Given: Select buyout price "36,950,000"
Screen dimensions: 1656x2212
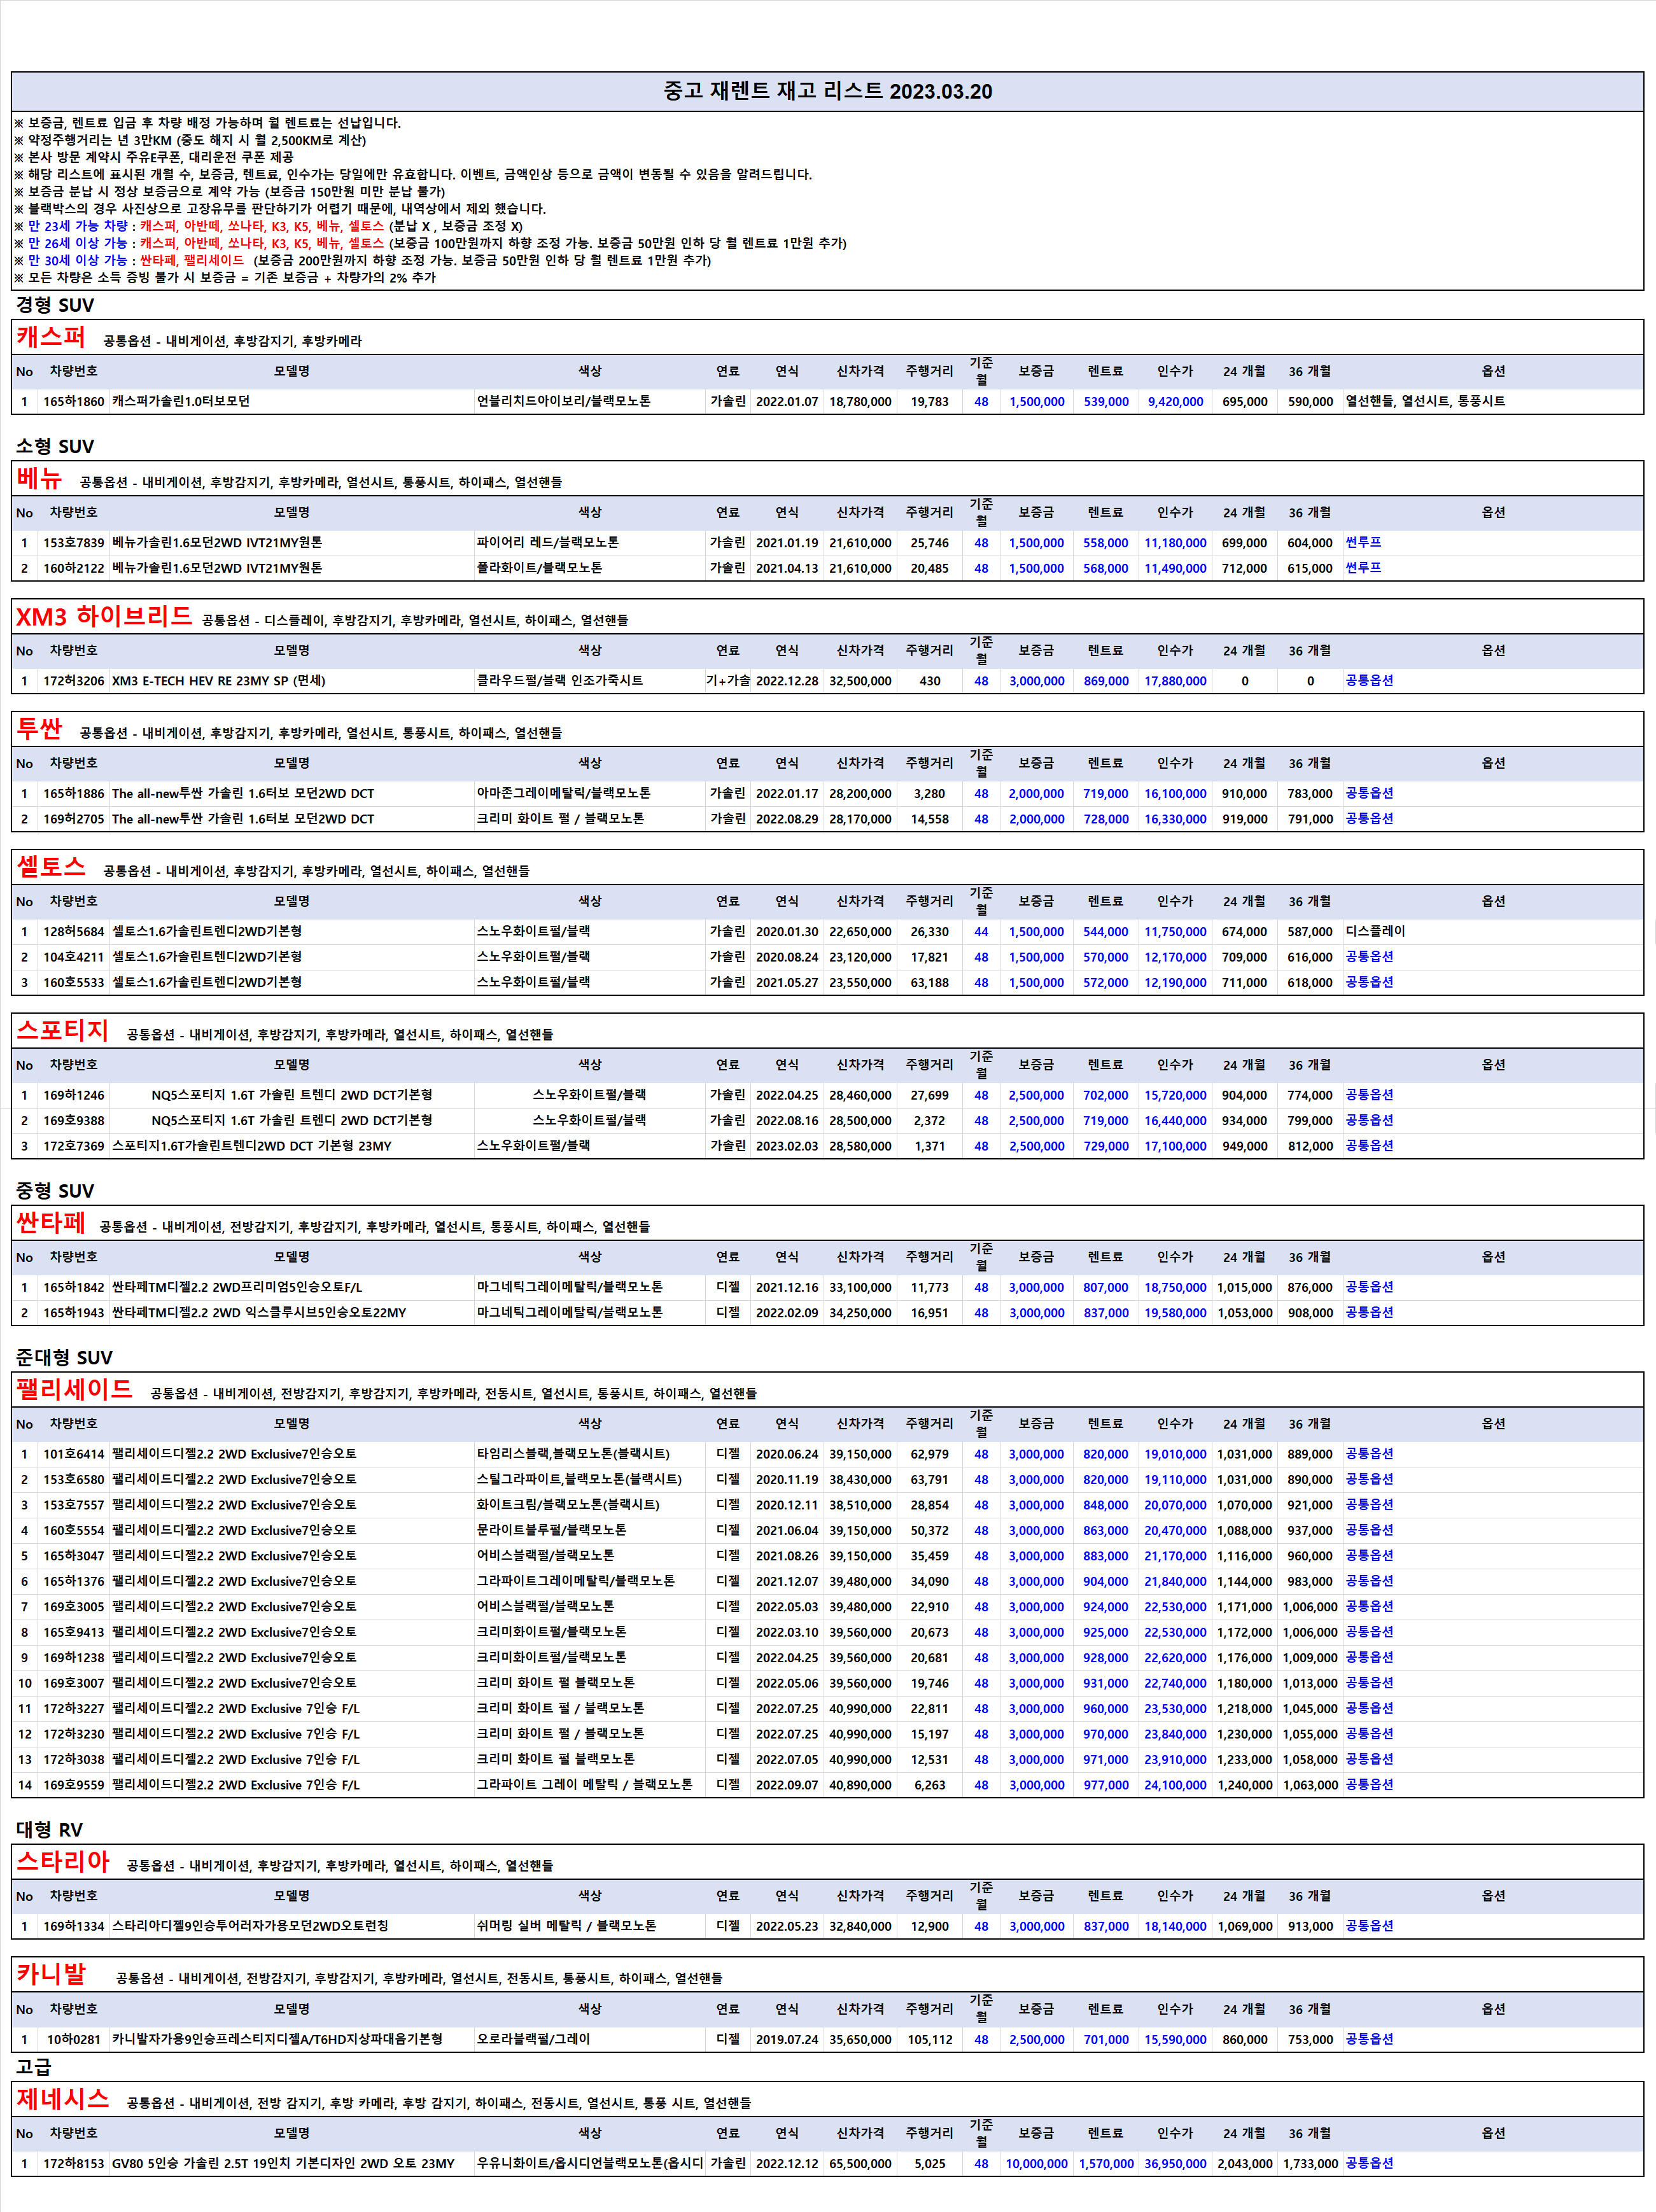Looking at the screenshot, I should (x=1175, y=2163).
